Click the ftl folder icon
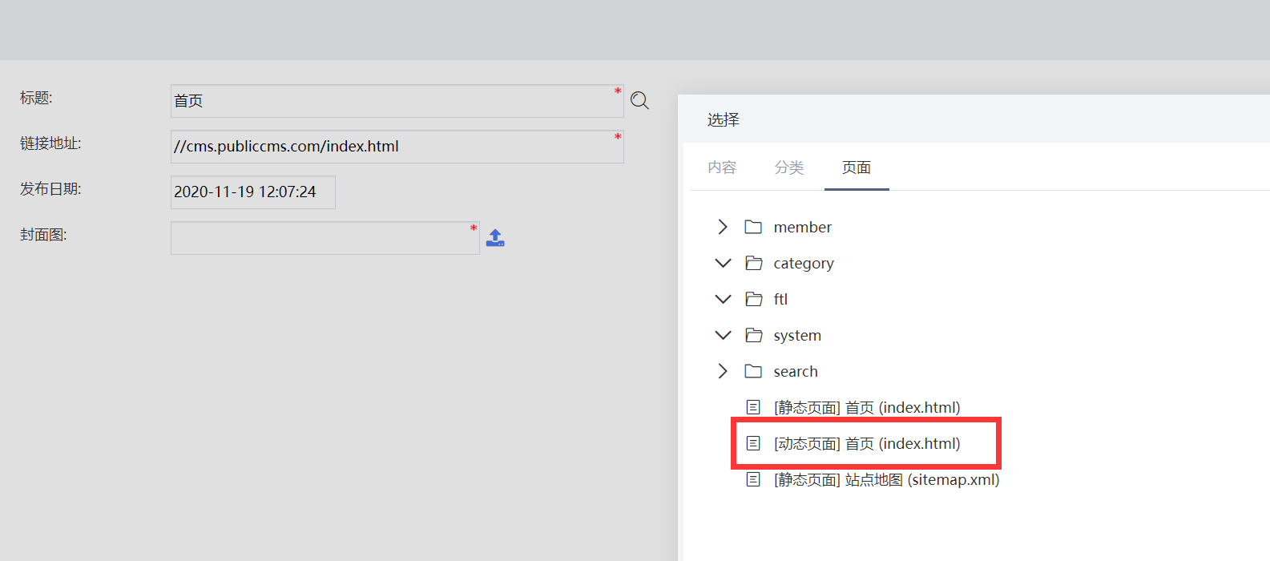The image size is (1270, 561). pyautogui.click(x=753, y=299)
